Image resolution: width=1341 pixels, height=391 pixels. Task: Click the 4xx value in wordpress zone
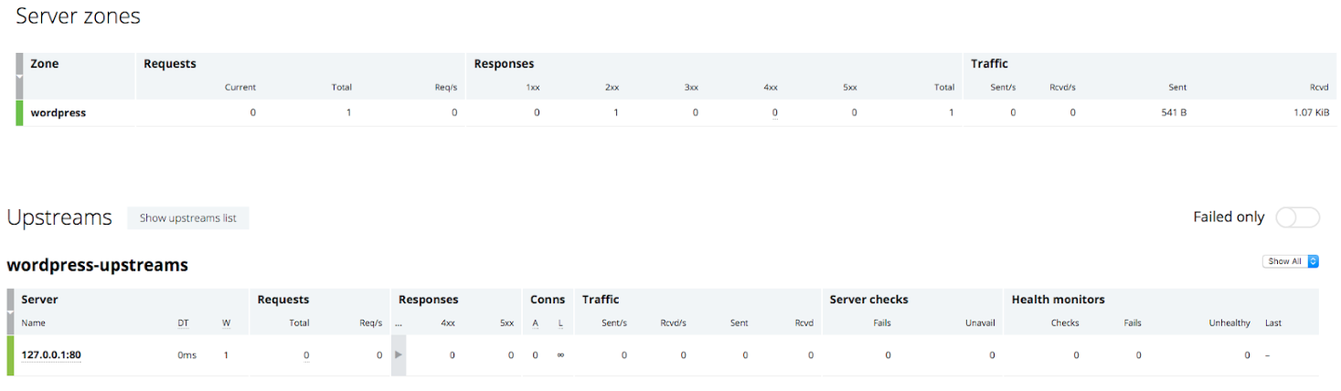pos(774,113)
